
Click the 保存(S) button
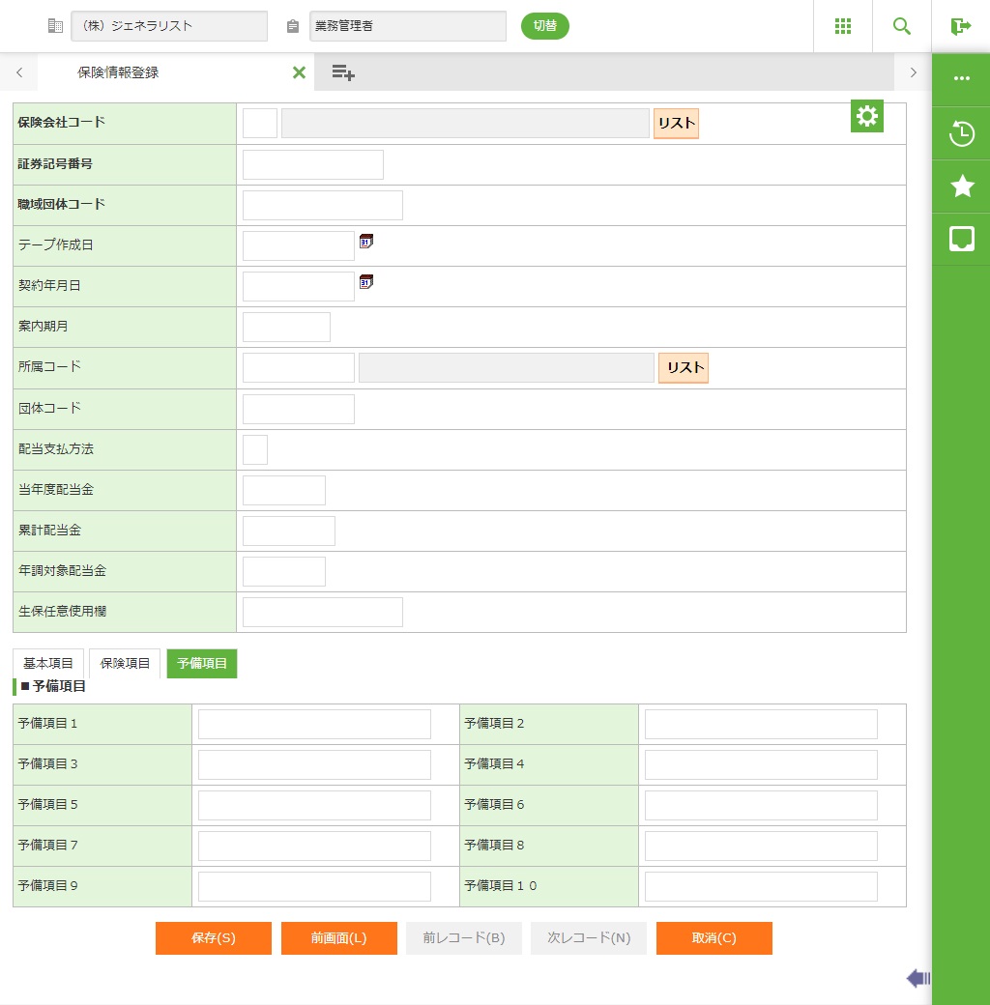[214, 938]
